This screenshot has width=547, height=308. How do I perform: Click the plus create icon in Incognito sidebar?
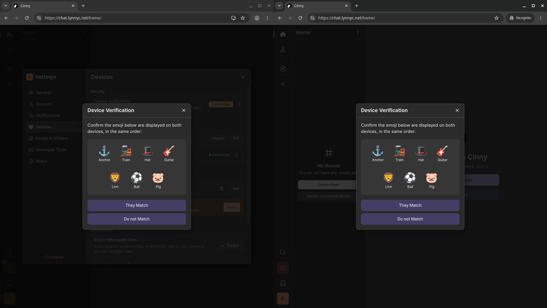[283, 84]
